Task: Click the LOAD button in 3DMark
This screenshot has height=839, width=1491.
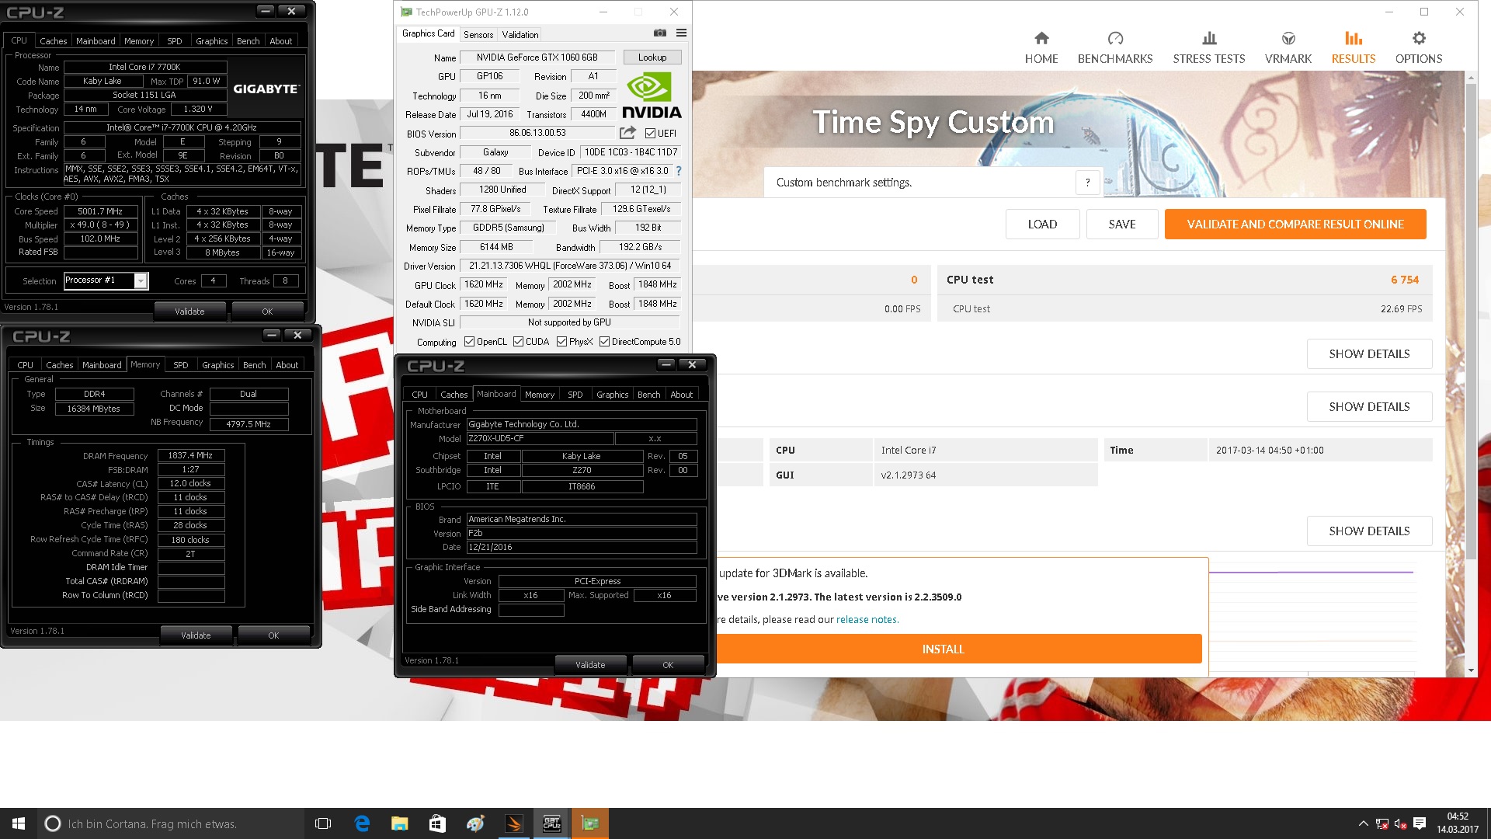Action: (1042, 225)
